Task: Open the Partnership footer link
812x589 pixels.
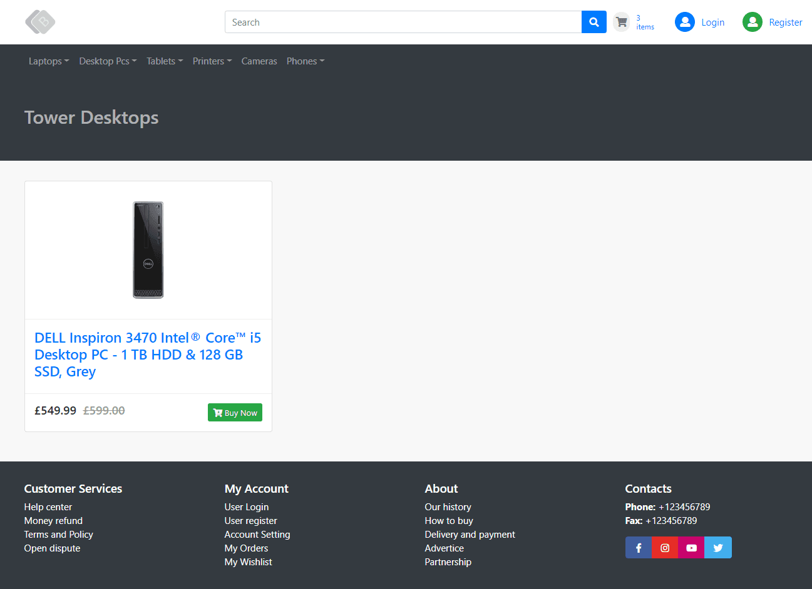Action: [x=448, y=562]
